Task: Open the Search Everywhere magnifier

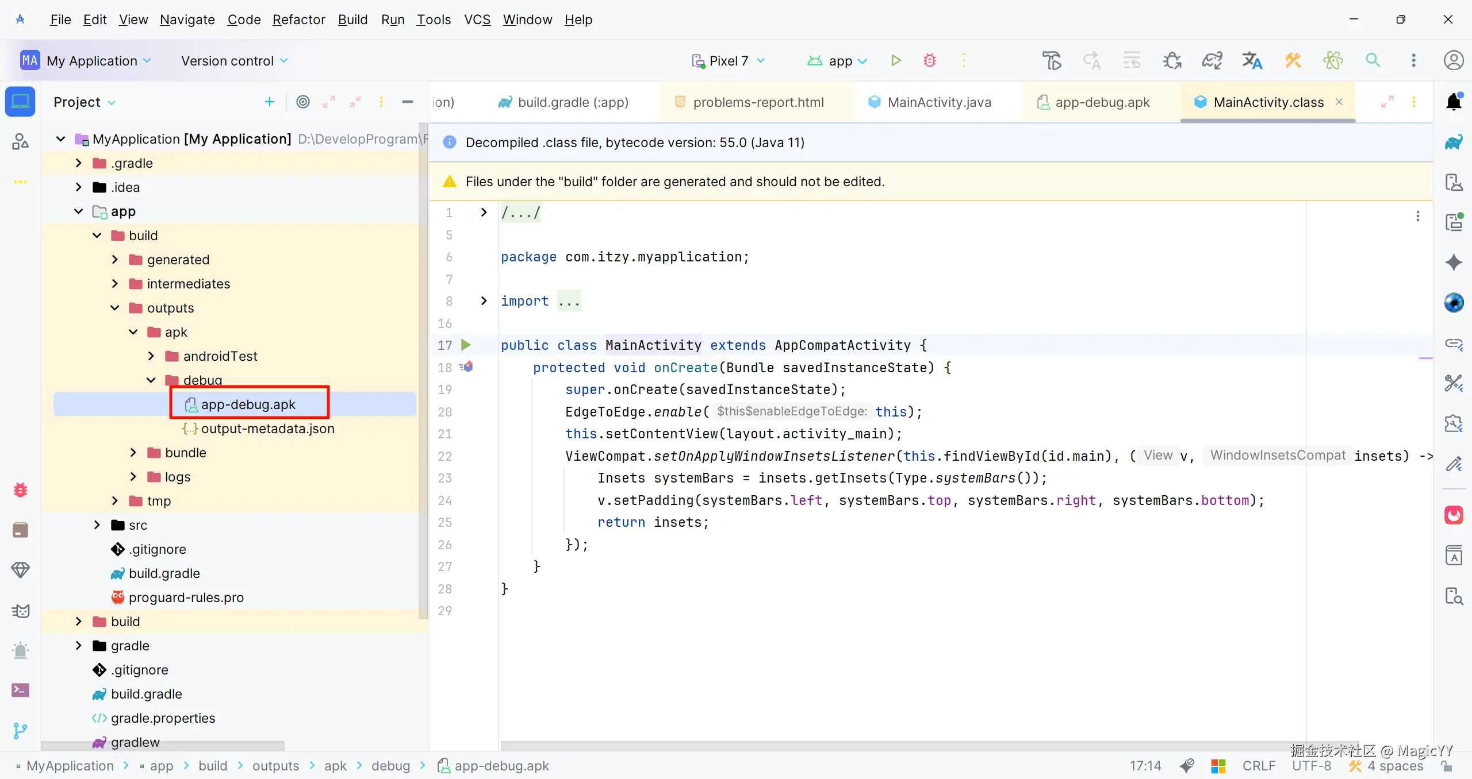Action: pyautogui.click(x=1373, y=60)
